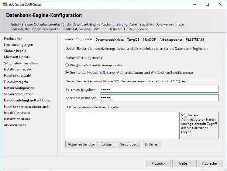The image size is (227, 171).
Task: Click the bold Datenbank-Engine-Konfigura... step
Action: click(x=28, y=101)
